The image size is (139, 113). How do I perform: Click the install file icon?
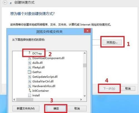(x=29, y=95)
